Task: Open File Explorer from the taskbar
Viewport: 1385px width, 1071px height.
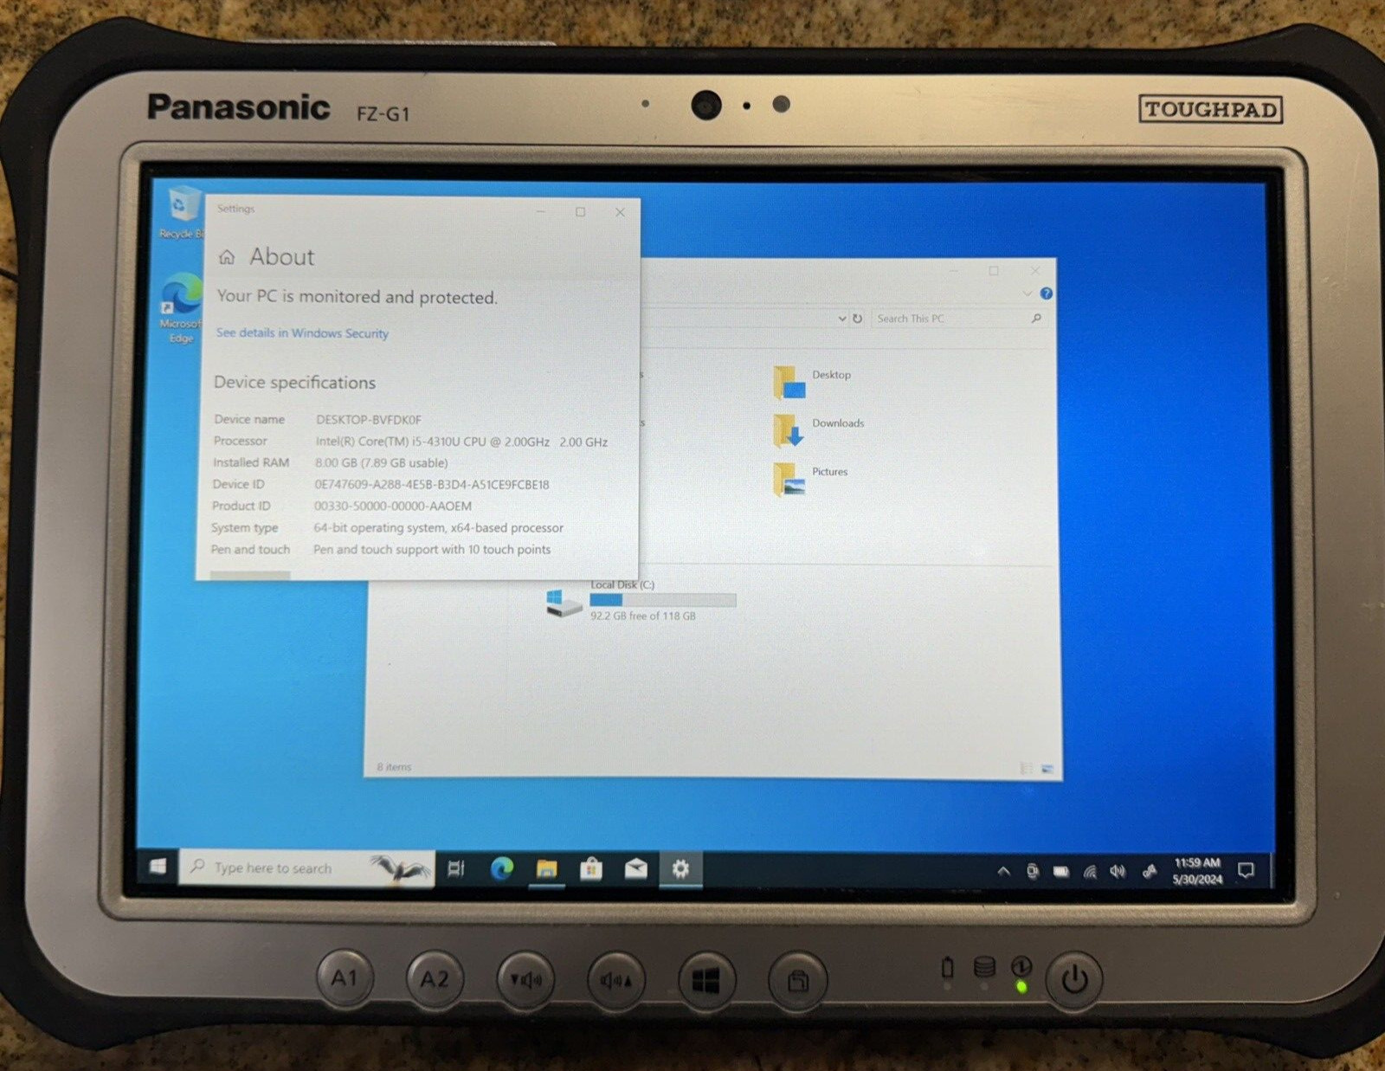Action: tap(546, 868)
